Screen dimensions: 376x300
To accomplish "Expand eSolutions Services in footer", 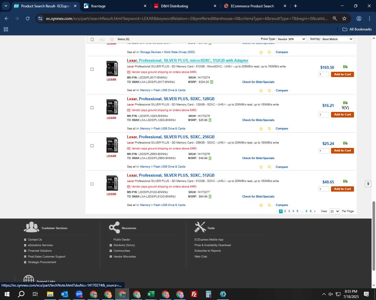I will click(25, 245).
